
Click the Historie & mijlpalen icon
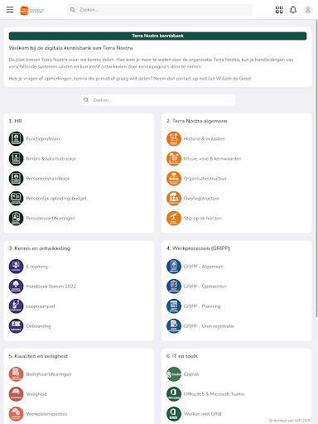tap(174, 138)
